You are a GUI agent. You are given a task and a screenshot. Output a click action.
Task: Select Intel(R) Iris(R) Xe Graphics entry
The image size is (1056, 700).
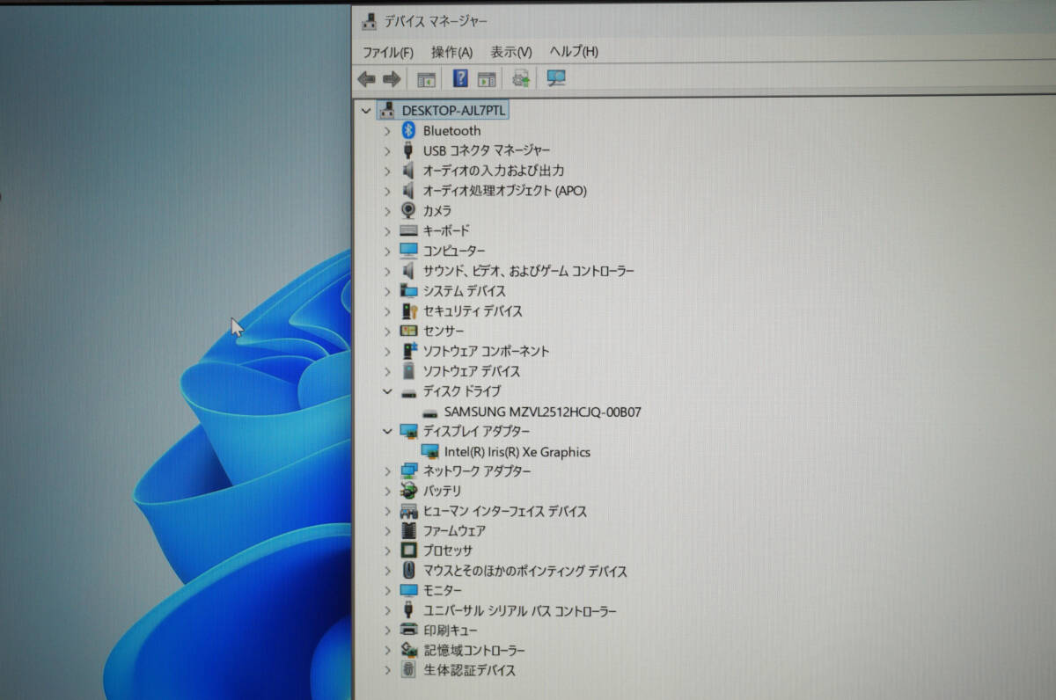pyautogui.click(x=517, y=452)
